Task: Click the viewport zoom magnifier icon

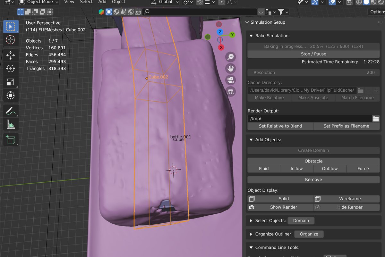Action: [231, 57]
